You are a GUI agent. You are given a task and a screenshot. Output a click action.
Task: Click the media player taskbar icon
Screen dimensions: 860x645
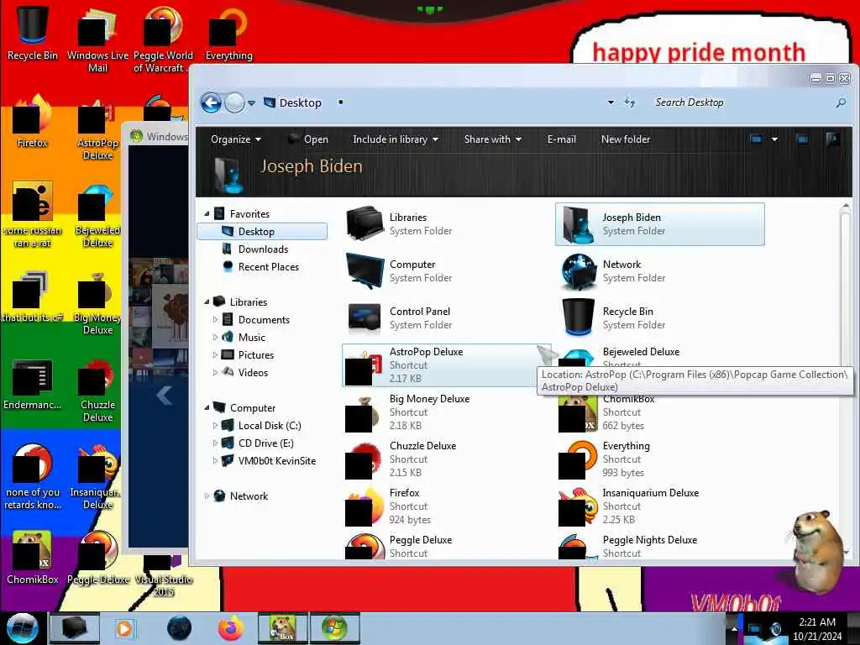pyautogui.click(x=124, y=628)
